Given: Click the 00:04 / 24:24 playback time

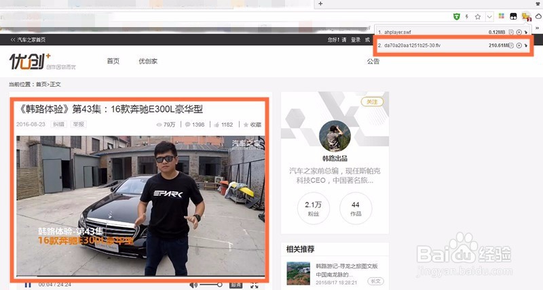Looking at the screenshot, I should [x=55, y=285].
